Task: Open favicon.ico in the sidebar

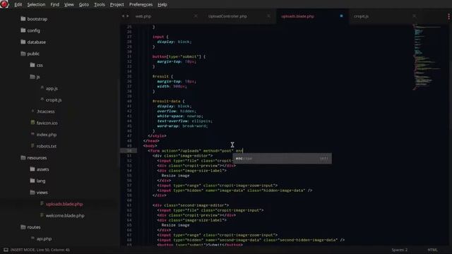Action: pos(47,123)
